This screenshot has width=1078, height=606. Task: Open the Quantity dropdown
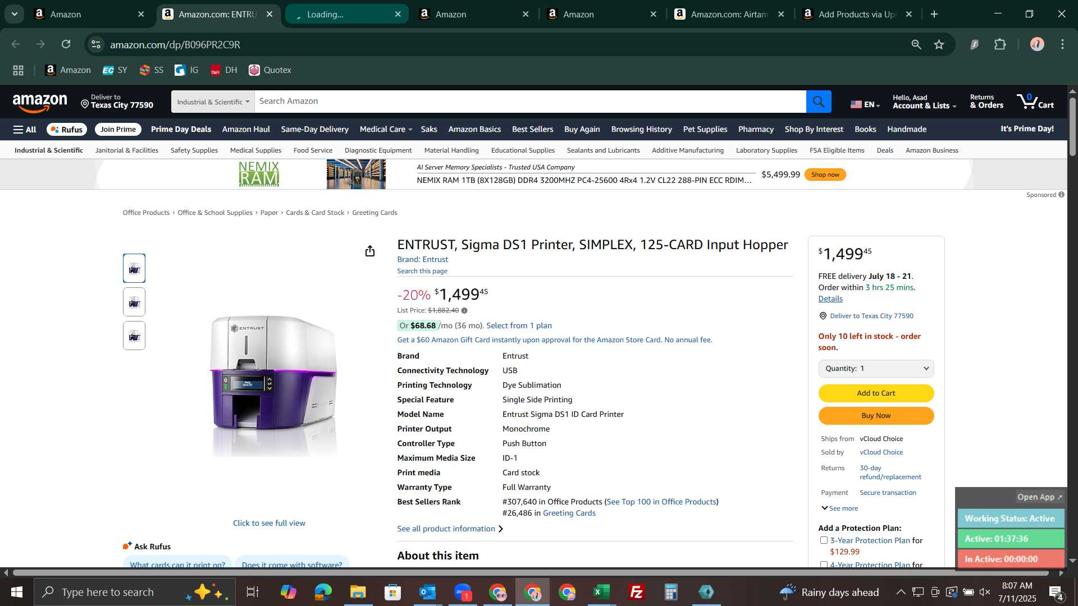(876, 369)
